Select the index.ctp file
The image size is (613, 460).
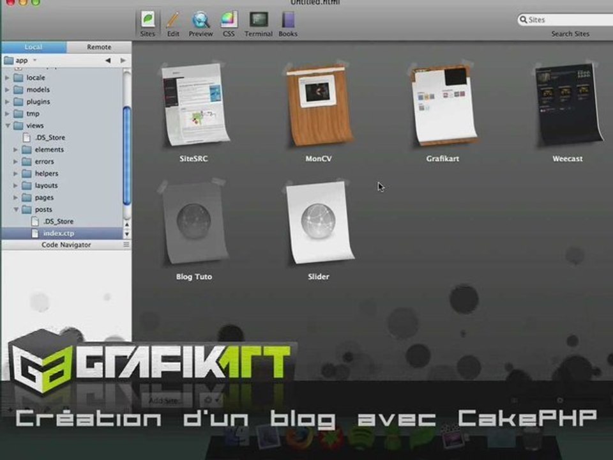62,234
